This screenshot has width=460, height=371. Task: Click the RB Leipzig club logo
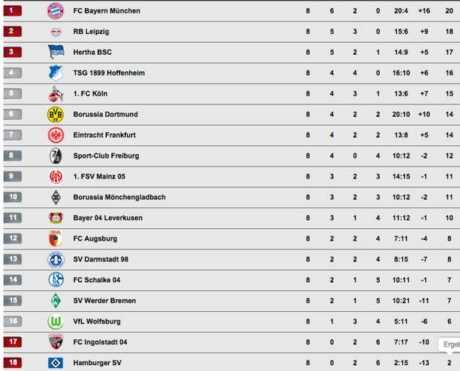[x=56, y=32]
